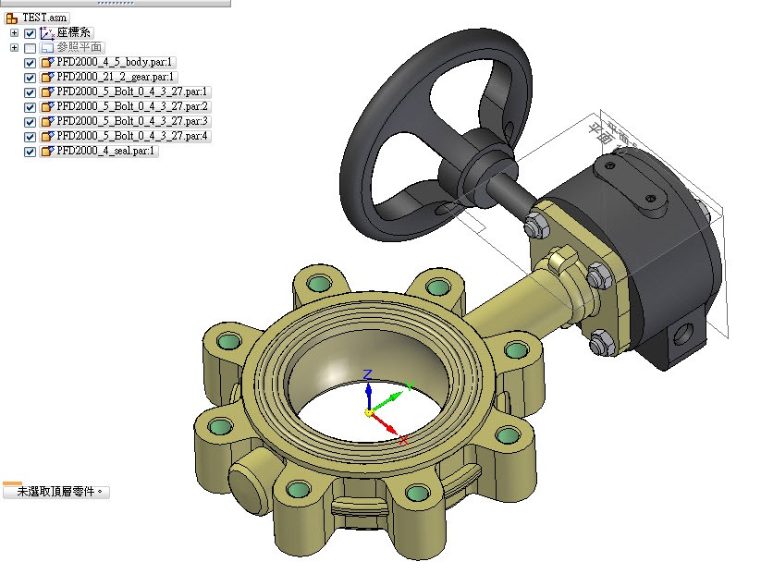
Task: Enable the 參照平面 visibility checkbox
Action: (31, 48)
